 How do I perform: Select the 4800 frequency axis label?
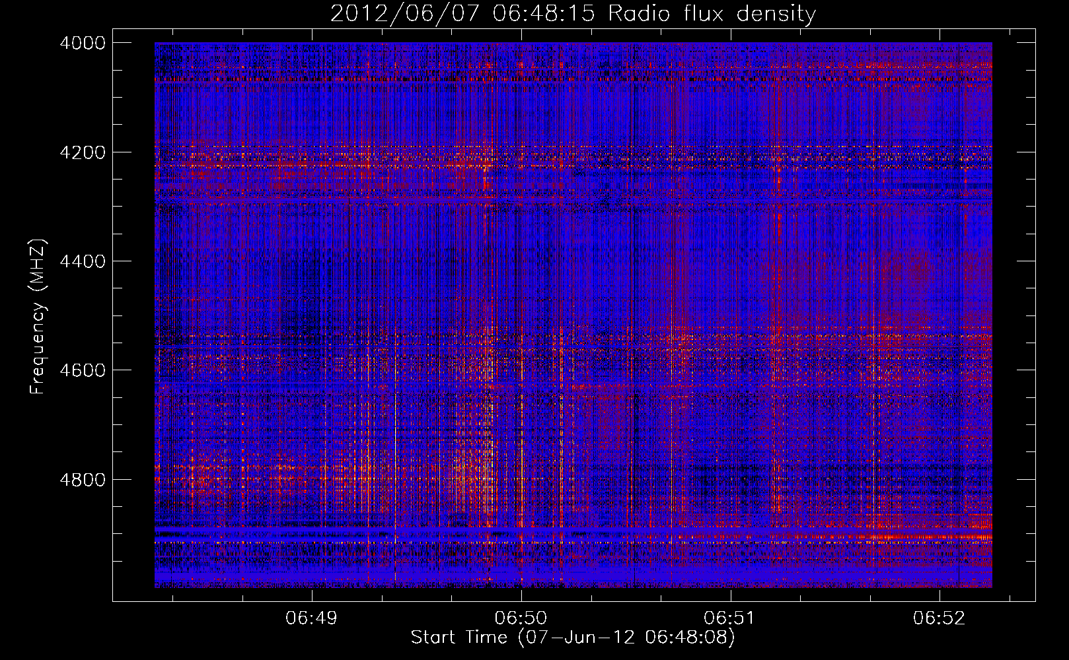click(x=82, y=479)
